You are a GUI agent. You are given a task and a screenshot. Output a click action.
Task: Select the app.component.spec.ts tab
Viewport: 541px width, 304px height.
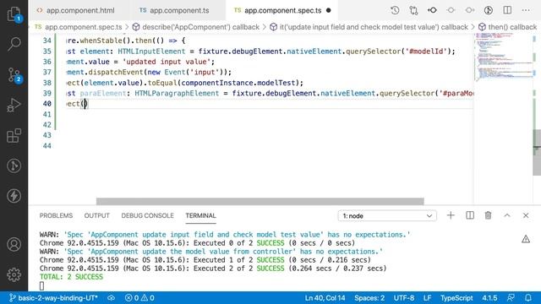point(281,10)
